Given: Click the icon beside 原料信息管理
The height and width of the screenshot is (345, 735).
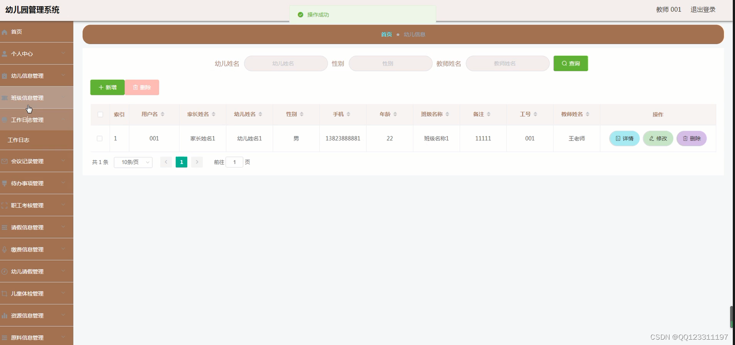Looking at the screenshot, I should [x=4, y=338].
